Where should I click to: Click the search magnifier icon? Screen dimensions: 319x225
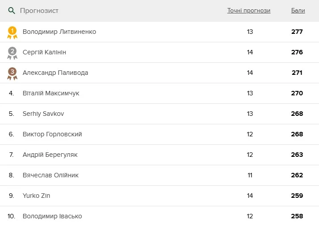[x=12, y=11]
